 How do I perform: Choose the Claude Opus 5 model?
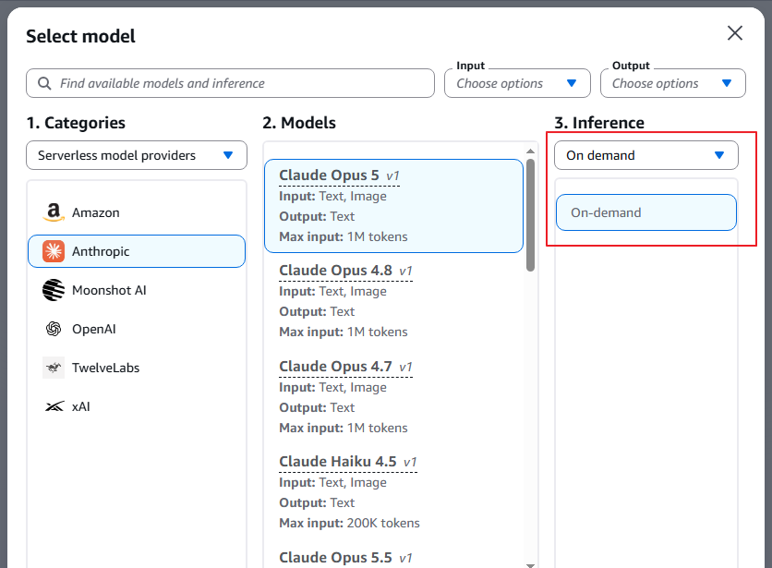393,206
